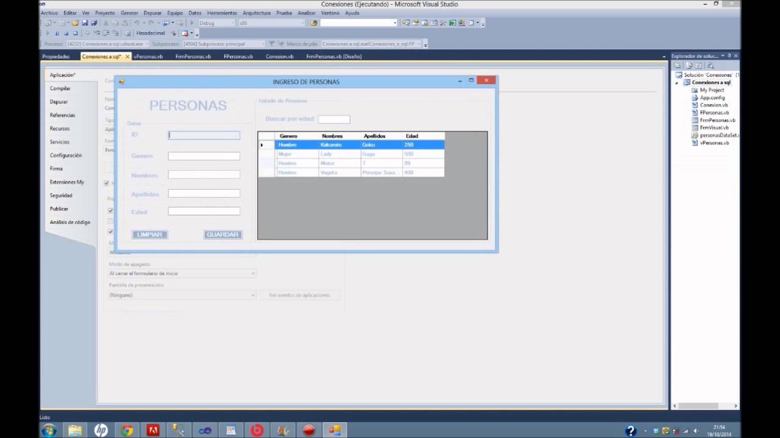Screen dimensions: 780x438
Task: Open Beats Audio from taskbar
Action: (x=257, y=430)
